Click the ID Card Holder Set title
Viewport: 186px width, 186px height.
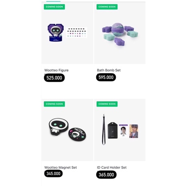tap(112, 167)
